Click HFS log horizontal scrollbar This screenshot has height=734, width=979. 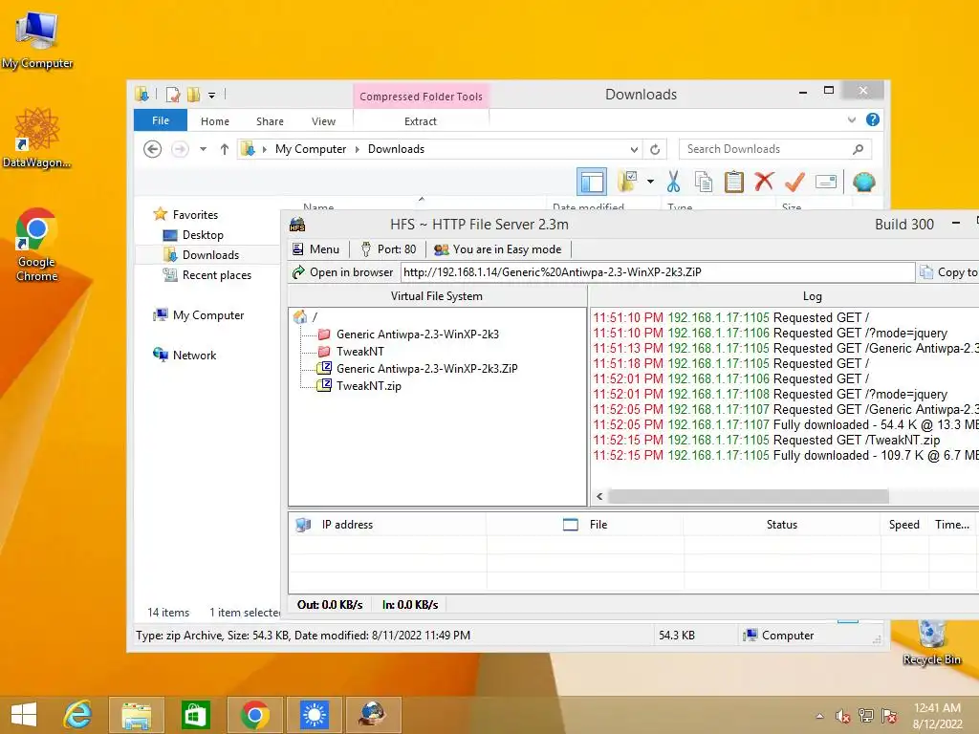(x=748, y=497)
